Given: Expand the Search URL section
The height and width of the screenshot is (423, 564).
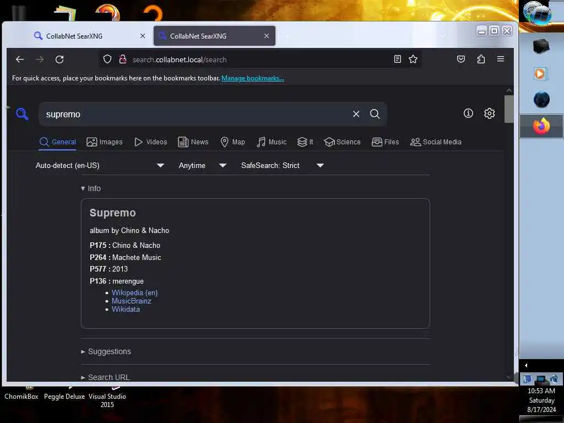Looking at the screenshot, I should point(106,377).
